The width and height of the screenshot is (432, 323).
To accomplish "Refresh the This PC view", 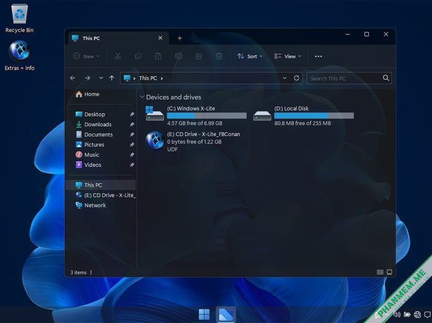I will click(x=296, y=78).
